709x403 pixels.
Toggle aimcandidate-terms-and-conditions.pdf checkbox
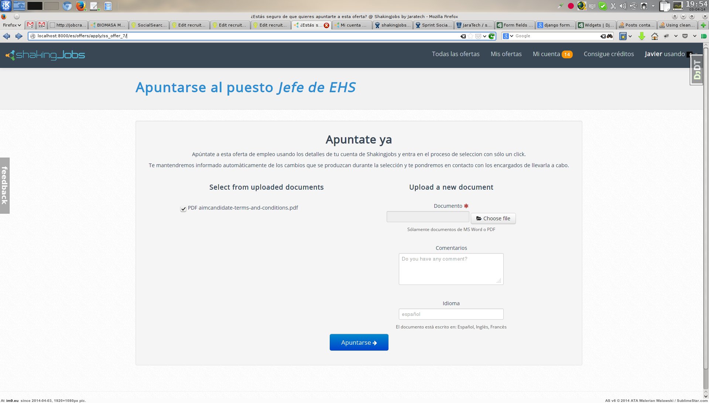point(183,209)
